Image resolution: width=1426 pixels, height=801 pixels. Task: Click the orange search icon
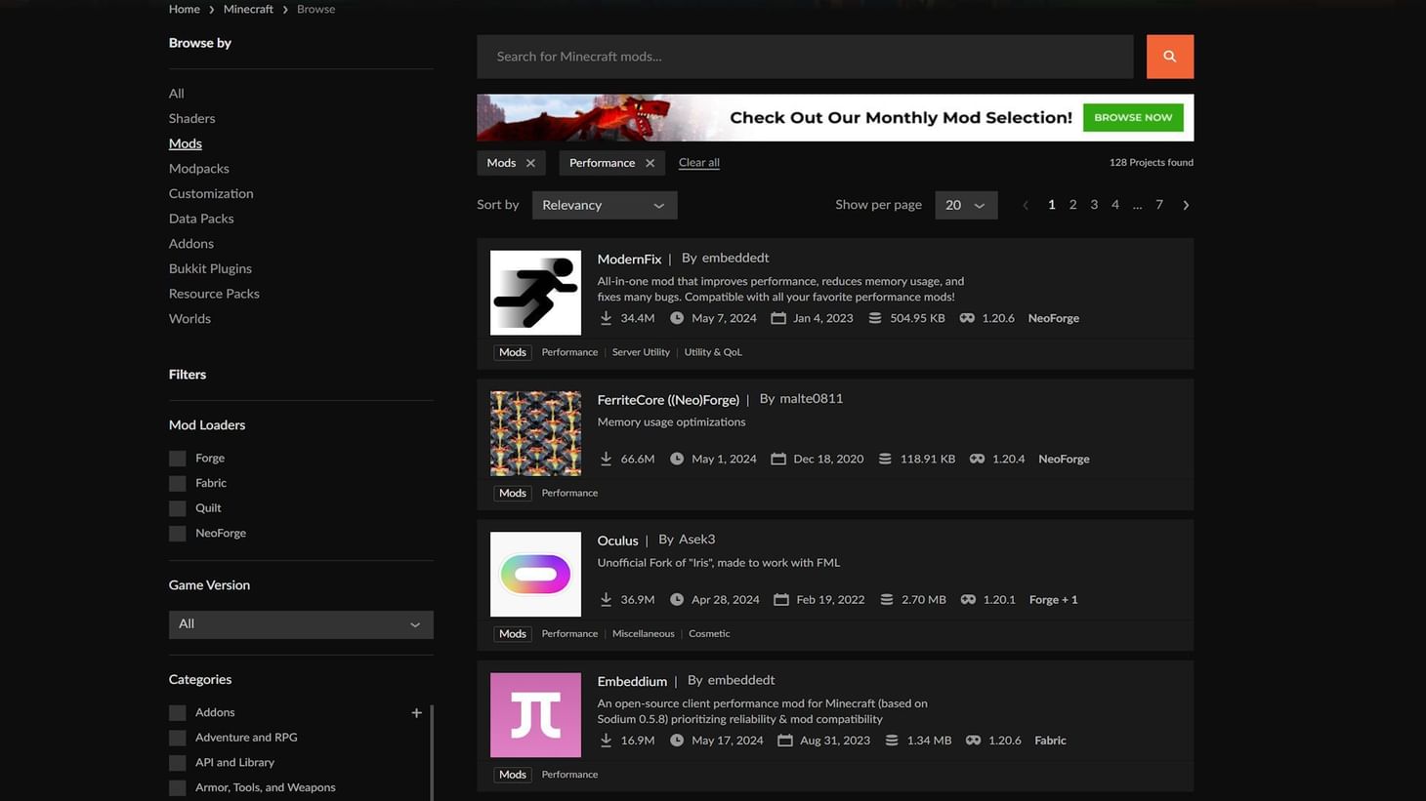1169,56
